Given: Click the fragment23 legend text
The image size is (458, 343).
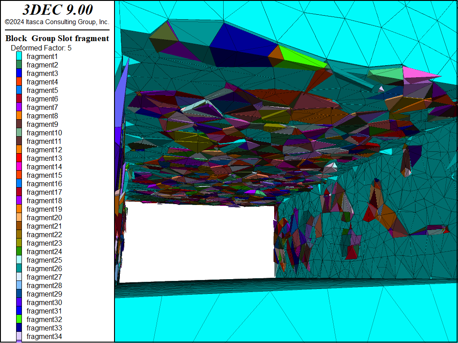Looking at the screenshot, I should 44,243.
